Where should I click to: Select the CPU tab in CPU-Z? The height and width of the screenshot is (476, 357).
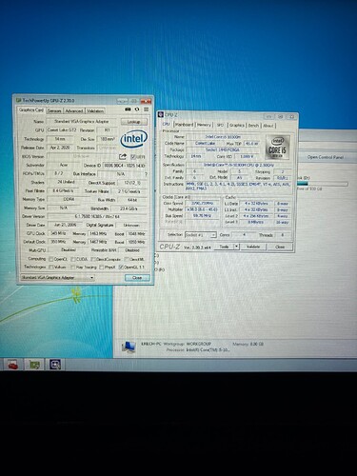click(x=167, y=124)
